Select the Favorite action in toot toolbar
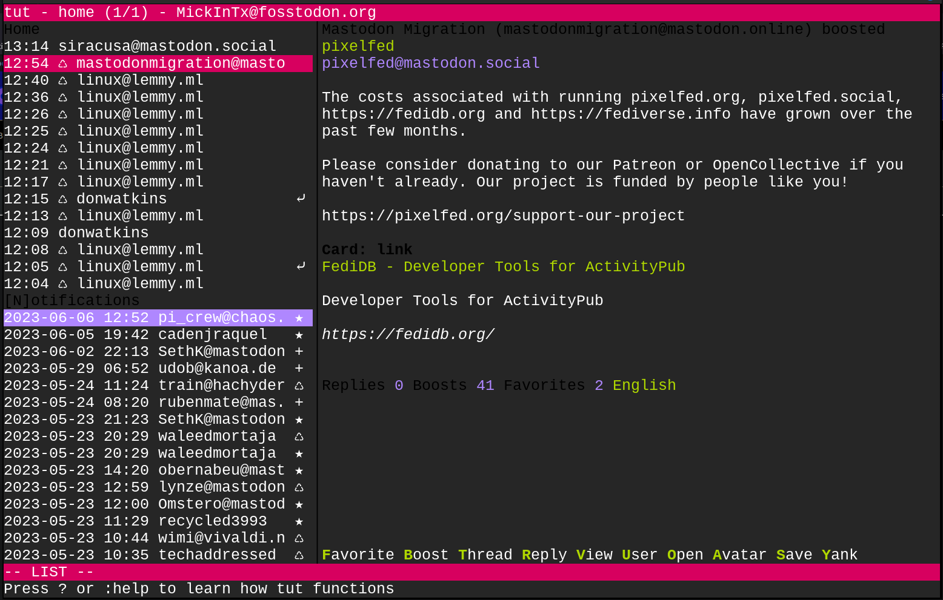Screen dimensions: 943x600 [358, 555]
